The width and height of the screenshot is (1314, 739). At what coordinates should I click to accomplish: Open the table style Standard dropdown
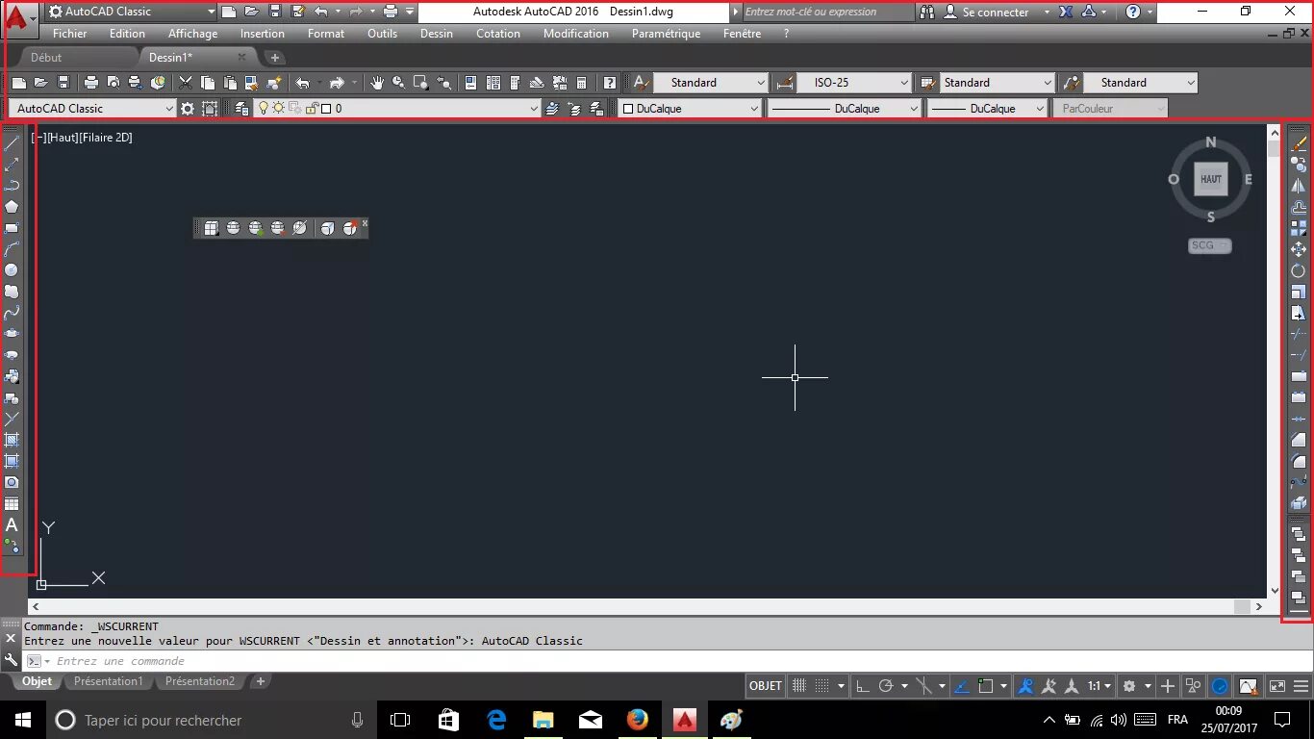[x=996, y=83]
